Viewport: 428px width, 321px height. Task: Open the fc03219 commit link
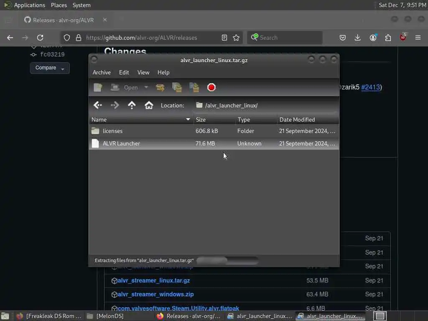[x=52, y=55]
